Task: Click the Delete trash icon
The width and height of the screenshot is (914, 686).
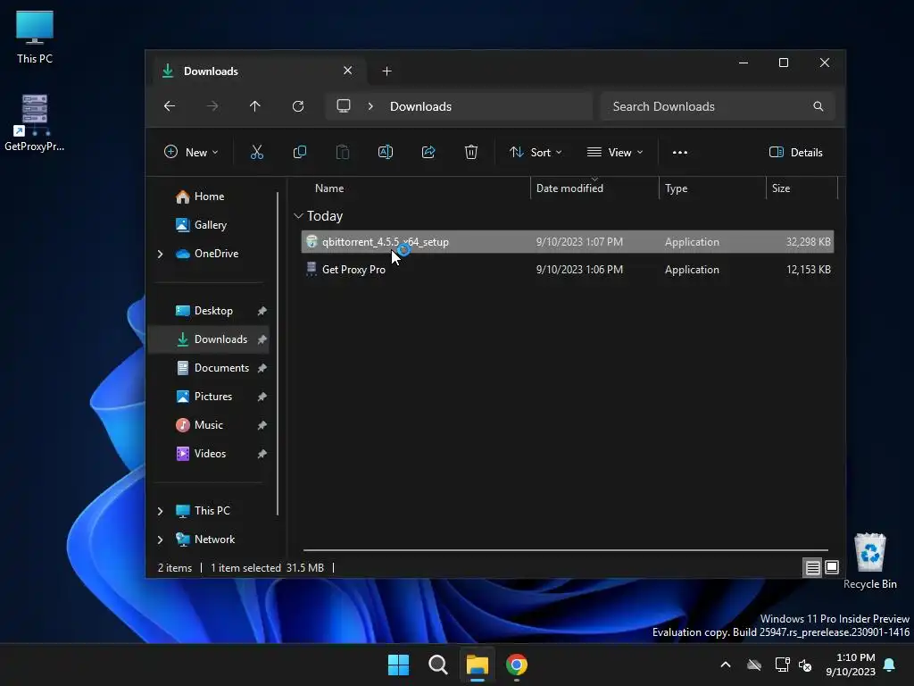Action: [471, 152]
